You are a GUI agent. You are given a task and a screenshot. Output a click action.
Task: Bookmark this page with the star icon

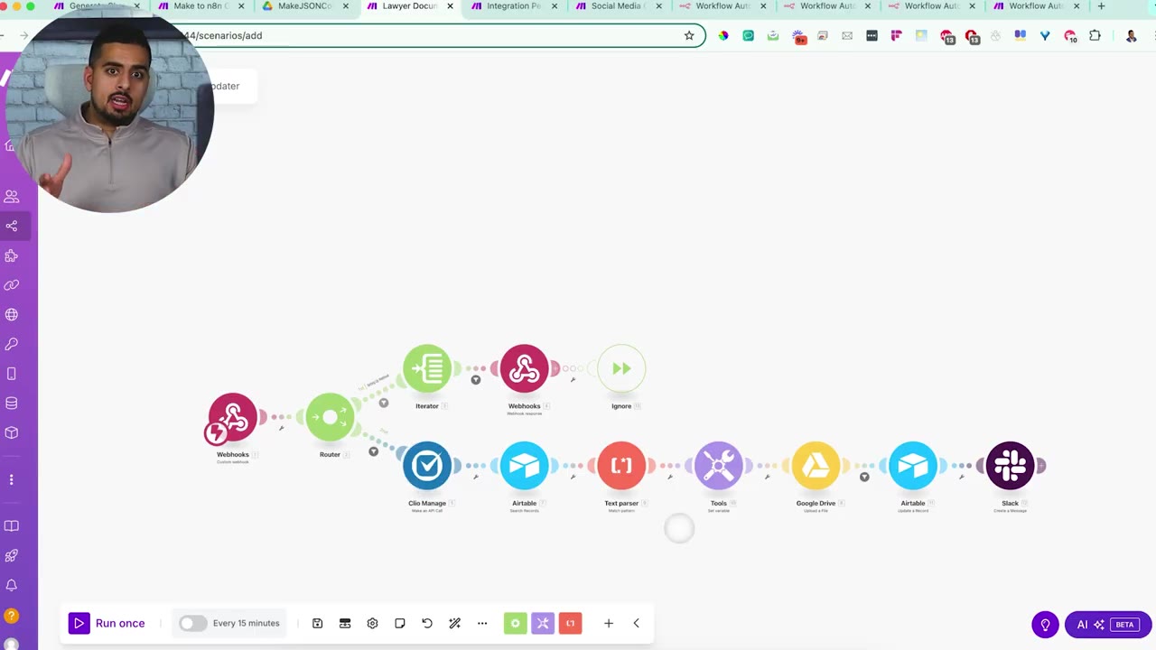(x=689, y=36)
